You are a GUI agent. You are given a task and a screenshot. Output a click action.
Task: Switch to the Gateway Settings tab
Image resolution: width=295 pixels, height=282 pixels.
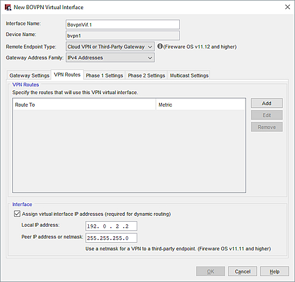pos(29,75)
